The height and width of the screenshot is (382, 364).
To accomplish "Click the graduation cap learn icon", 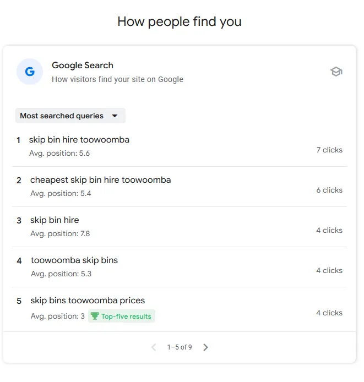I will (336, 72).
